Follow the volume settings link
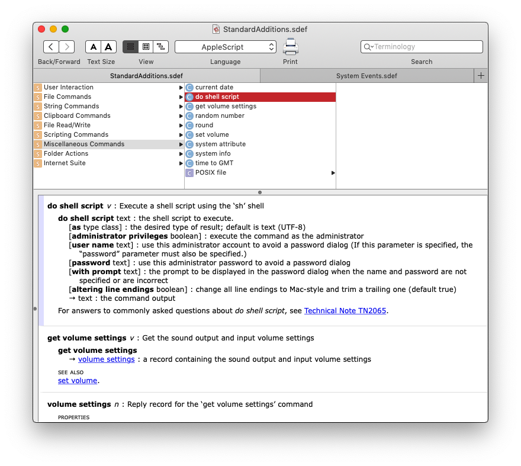The height and width of the screenshot is (466, 521). [x=107, y=359]
